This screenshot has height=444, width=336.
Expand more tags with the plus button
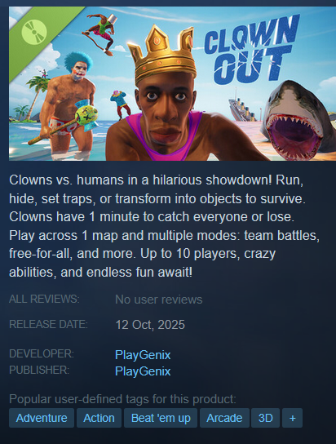coord(292,418)
